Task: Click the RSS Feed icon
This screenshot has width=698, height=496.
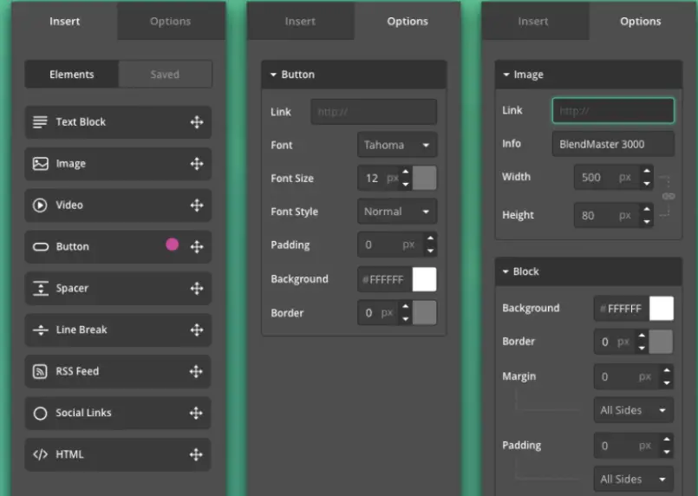Action: coord(40,371)
